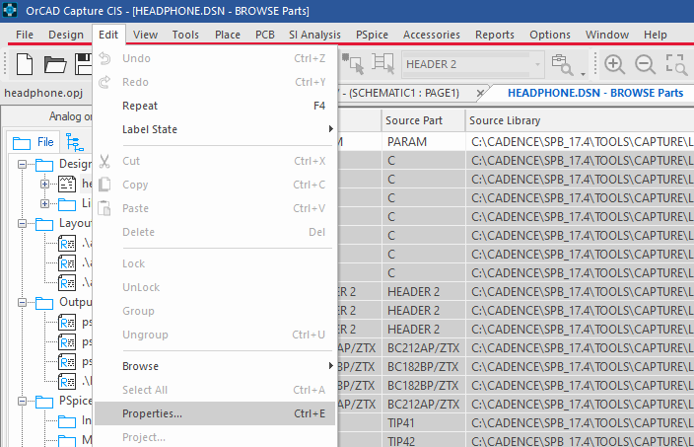Select the File tab in project panel
The image size is (694, 447).
34,142
